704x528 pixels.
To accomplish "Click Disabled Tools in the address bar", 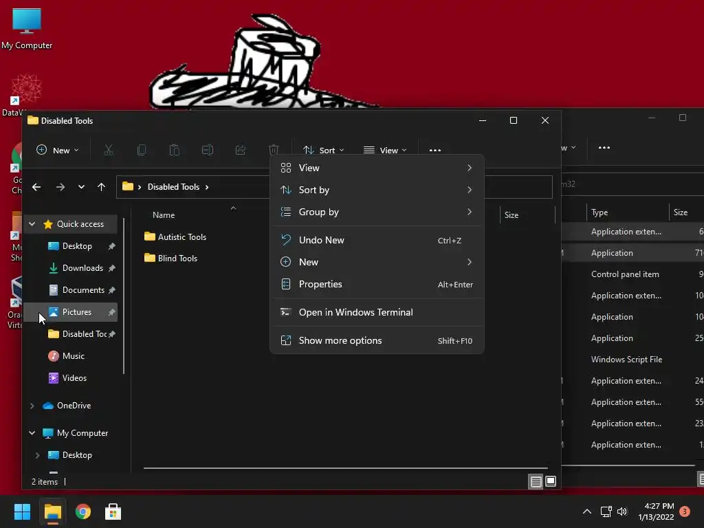I will [x=173, y=187].
